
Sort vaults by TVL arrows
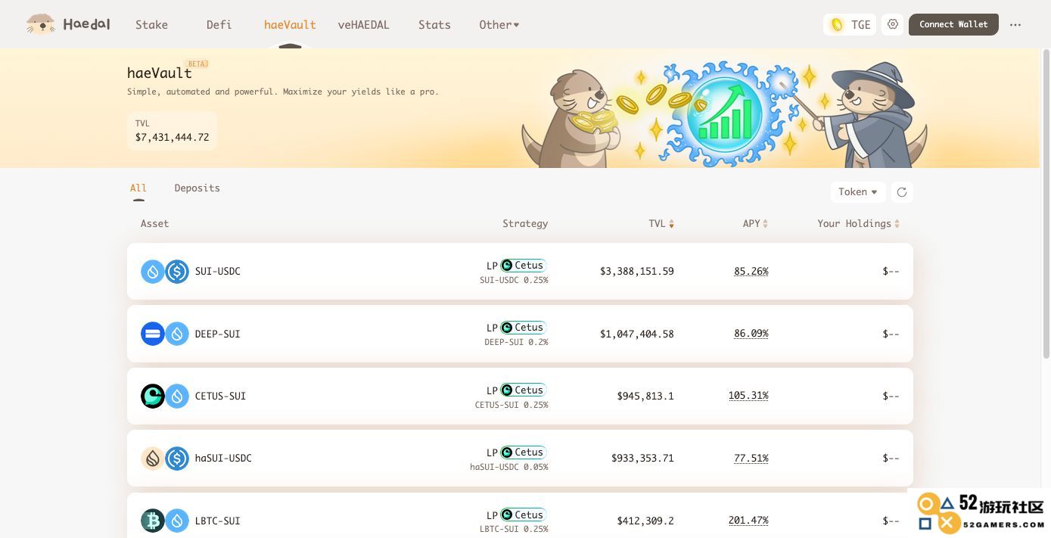click(671, 224)
